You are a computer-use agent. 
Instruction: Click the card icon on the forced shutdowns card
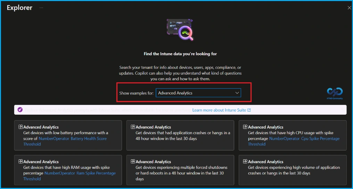pyautogui.click(x=133, y=161)
